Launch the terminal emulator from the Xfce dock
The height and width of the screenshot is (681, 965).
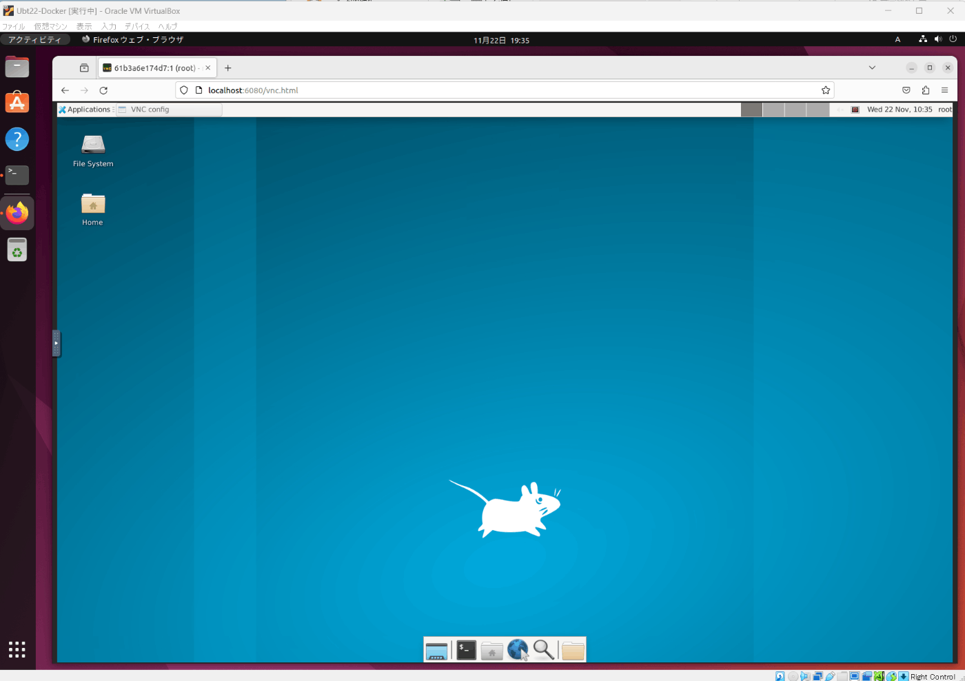pyautogui.click(x=467, y=650)
